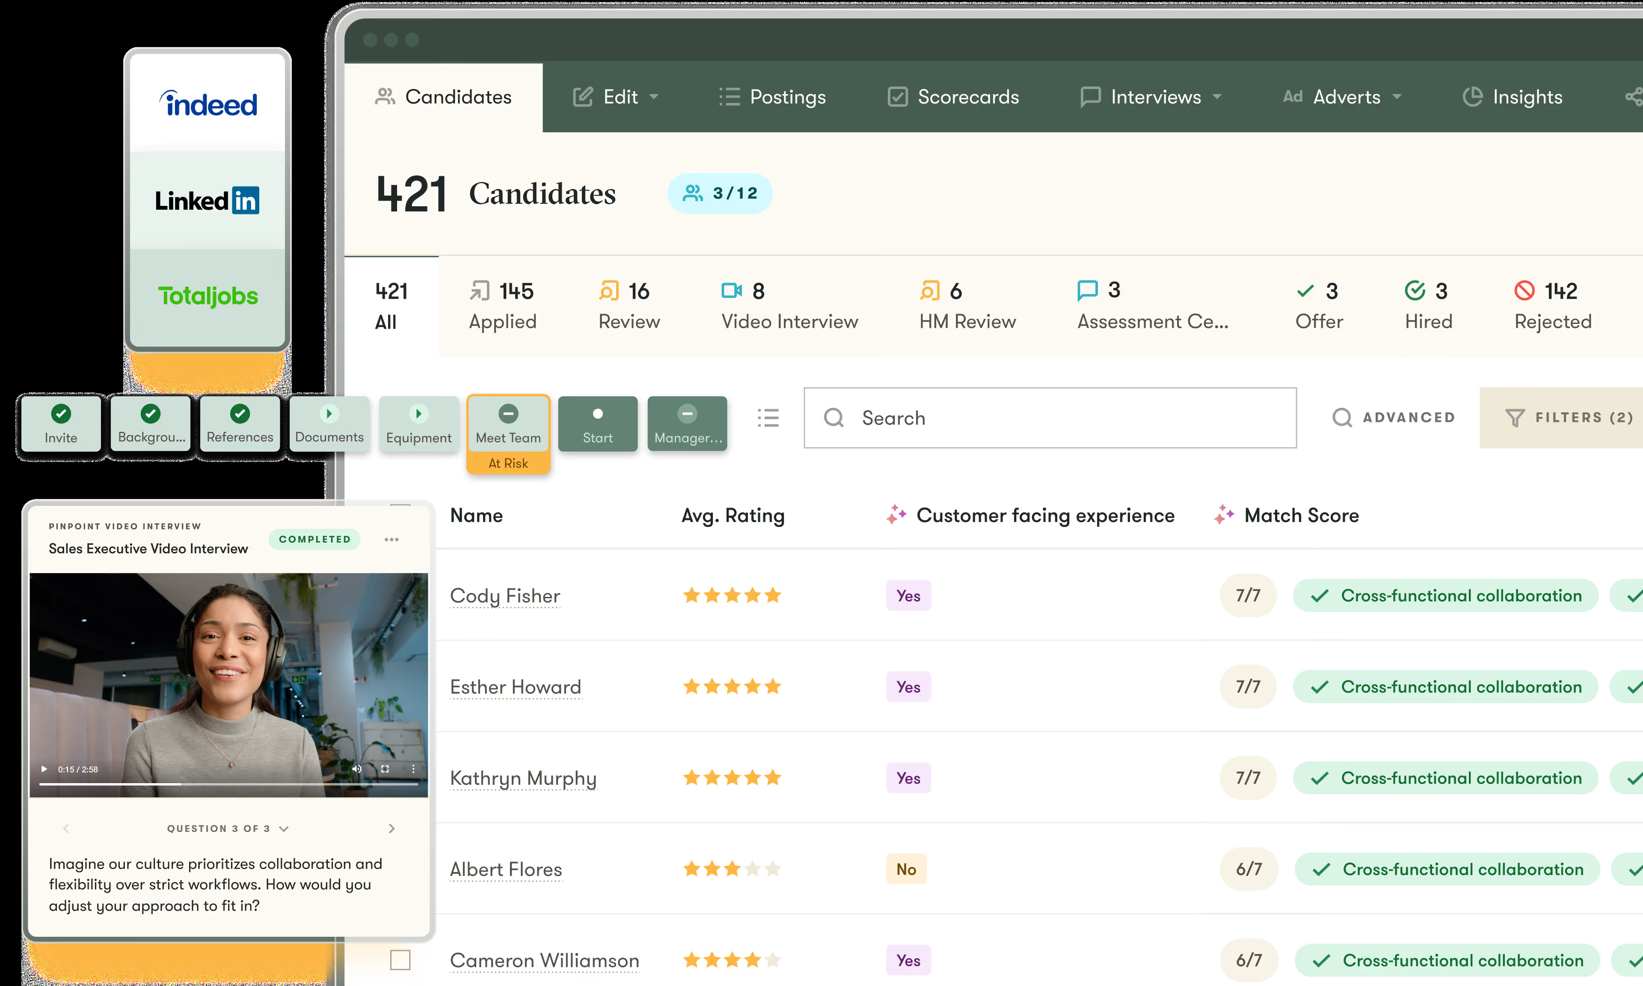Open the Postings tab
This screenshot has width=1643, height=986.
tap(772, 97)
